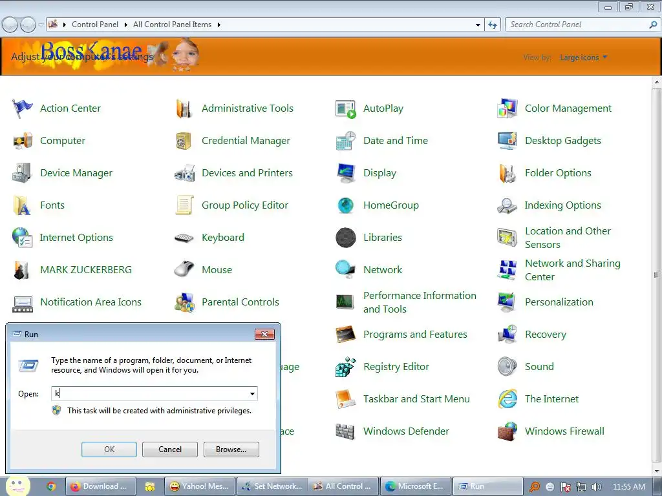The image size is (662, 496).
Task: Open the Keyboard icon
Action: (x=184, y=238)
